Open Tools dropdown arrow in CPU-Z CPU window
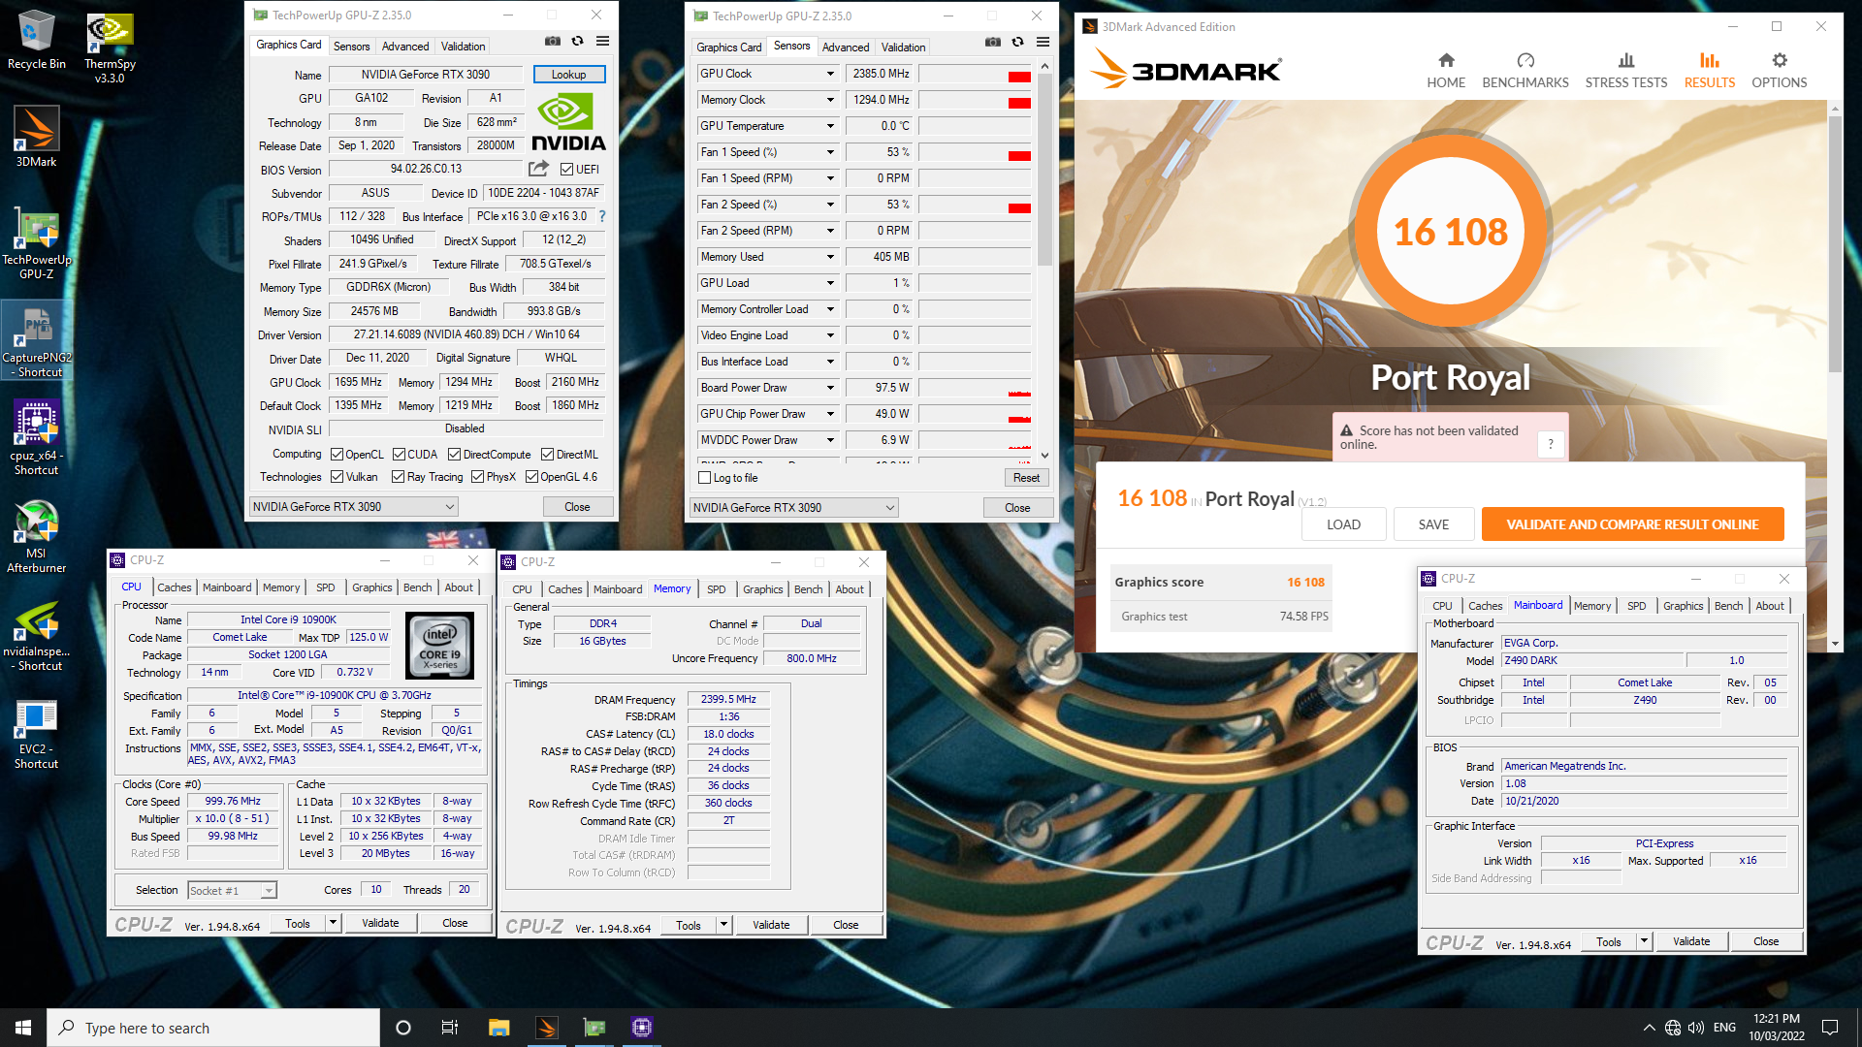This screenshot has width=1862, height=1047. point(333,923)
